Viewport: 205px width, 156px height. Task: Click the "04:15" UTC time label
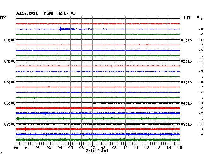186,103
